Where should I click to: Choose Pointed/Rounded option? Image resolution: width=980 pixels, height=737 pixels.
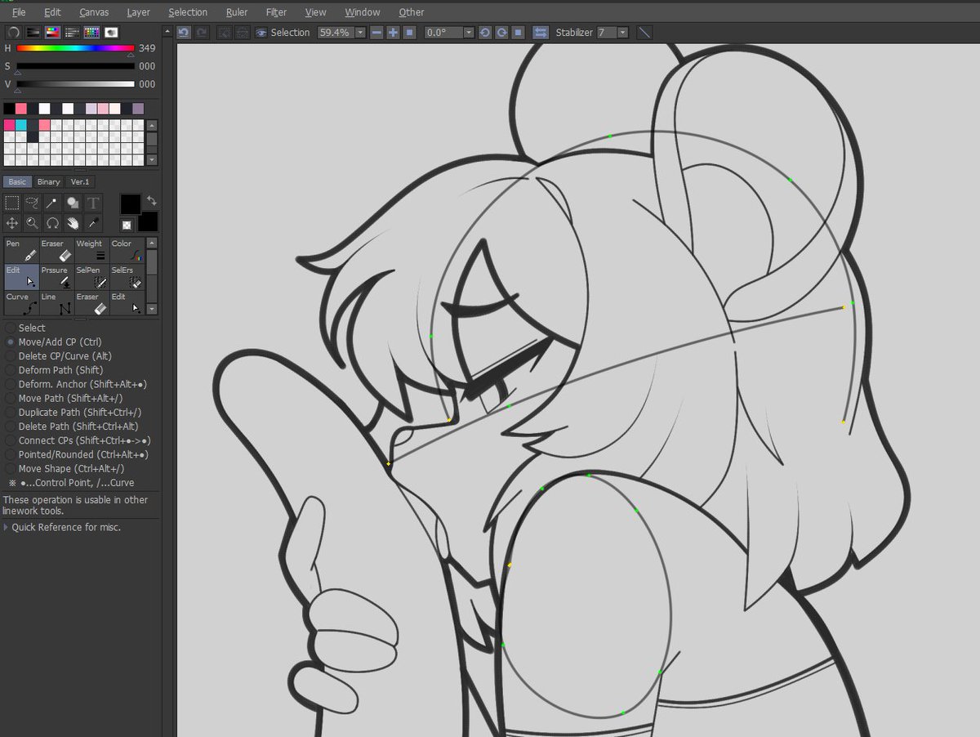[78, 454]
